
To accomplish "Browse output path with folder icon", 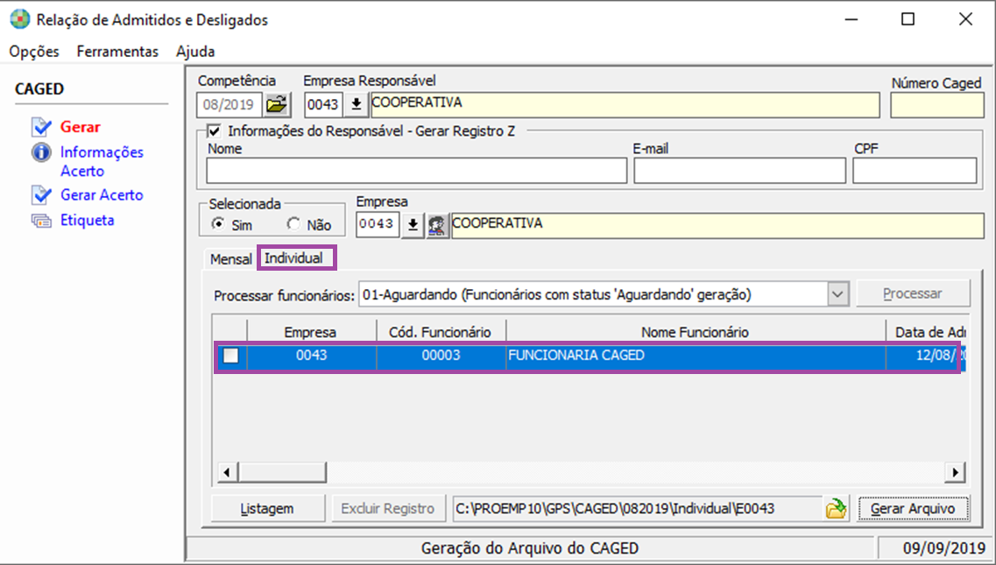I will tap(837, 509).
